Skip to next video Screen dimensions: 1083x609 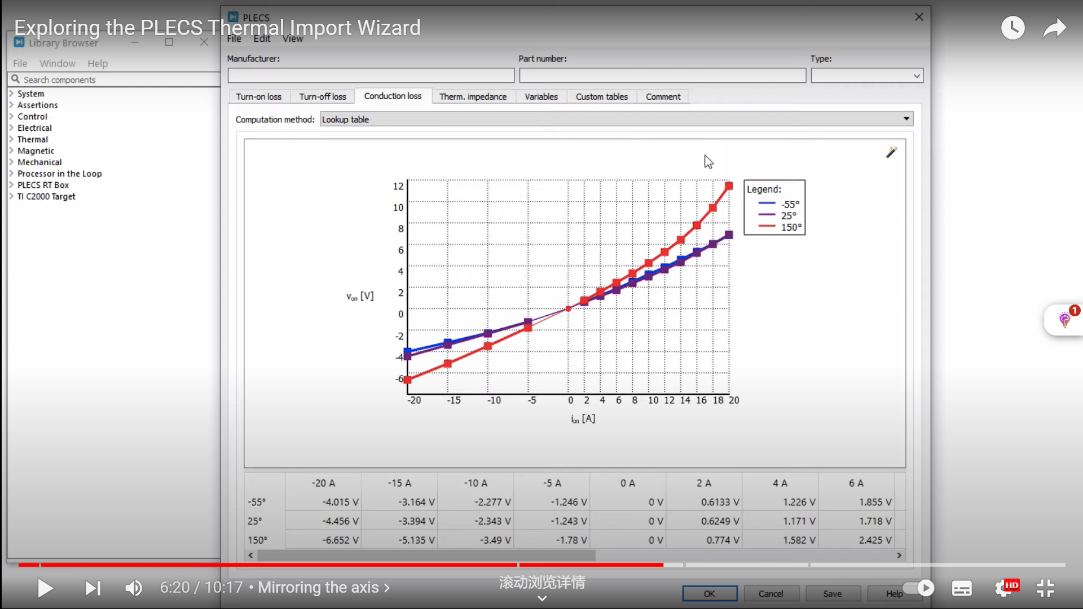(93, 588)
